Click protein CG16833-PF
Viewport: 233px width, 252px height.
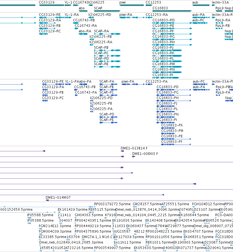tap(176, 144)
